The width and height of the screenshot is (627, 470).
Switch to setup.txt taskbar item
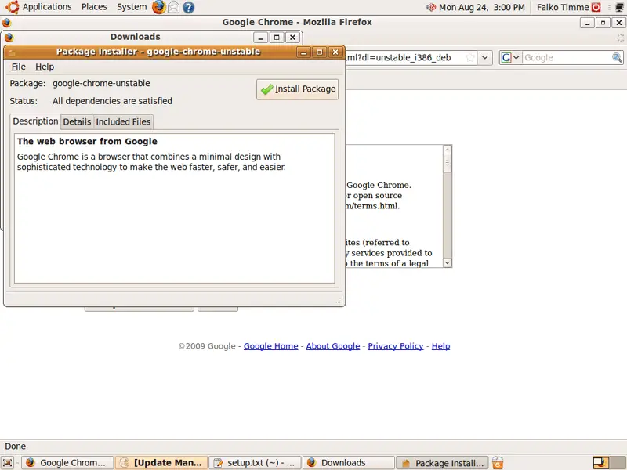256,463
